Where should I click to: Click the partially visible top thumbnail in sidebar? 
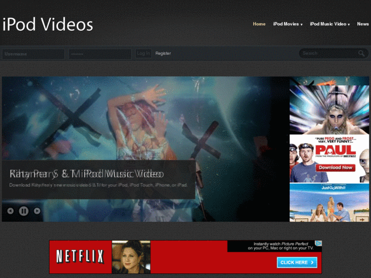pyautogui.click(x=329, y=81)
